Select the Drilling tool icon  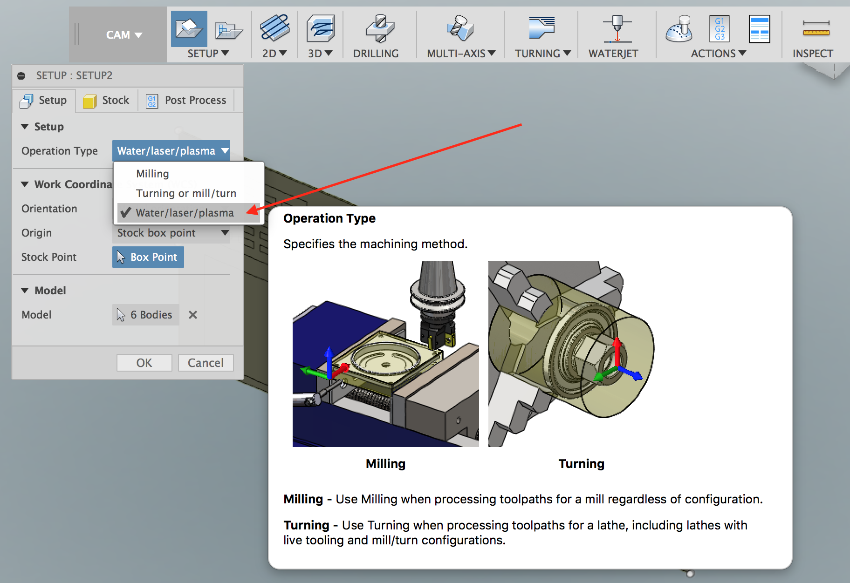(380, 28)
